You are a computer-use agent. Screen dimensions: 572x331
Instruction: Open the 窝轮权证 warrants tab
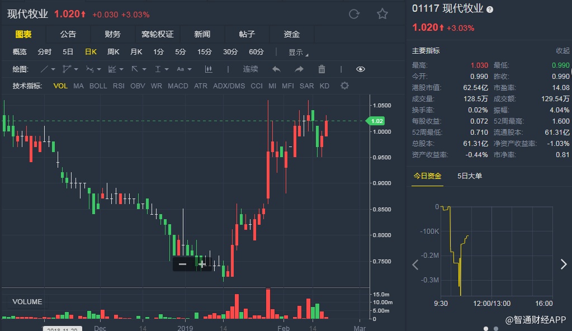pos(157,34)
